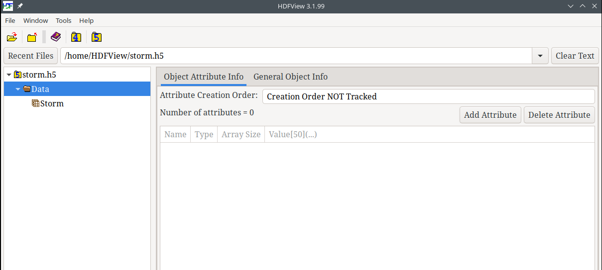Screen dimensions: 602x270
Task: Open the Help book icon
Action: tap(55, 37)
